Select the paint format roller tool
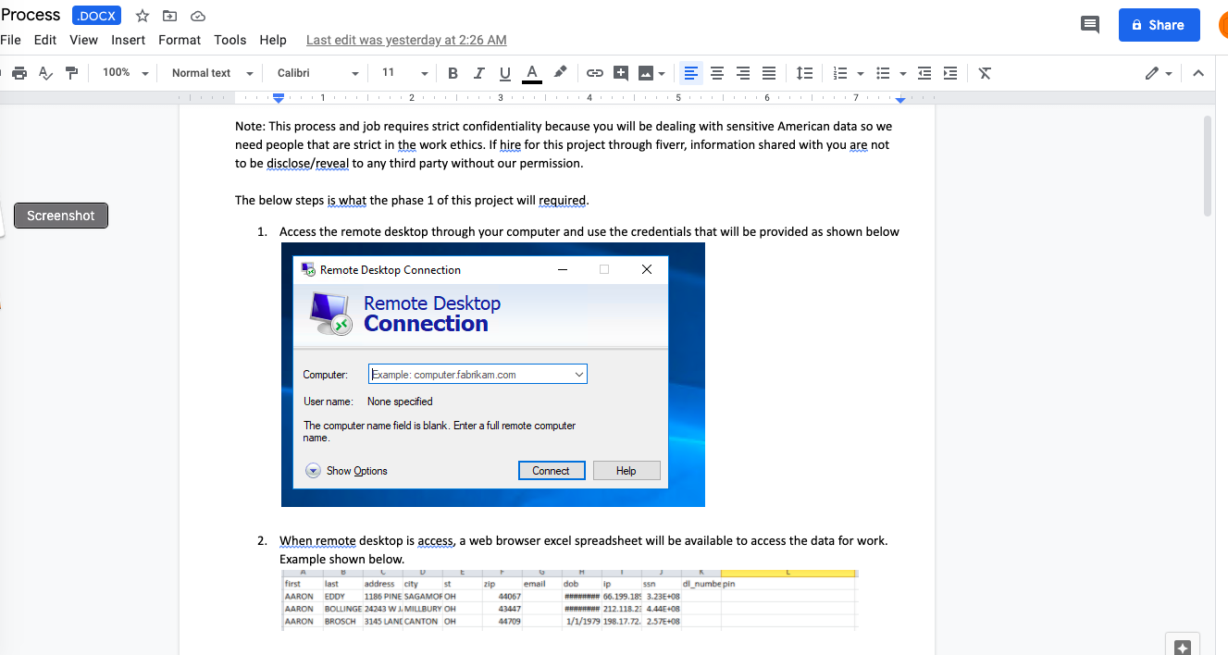 tap(71, 73)
